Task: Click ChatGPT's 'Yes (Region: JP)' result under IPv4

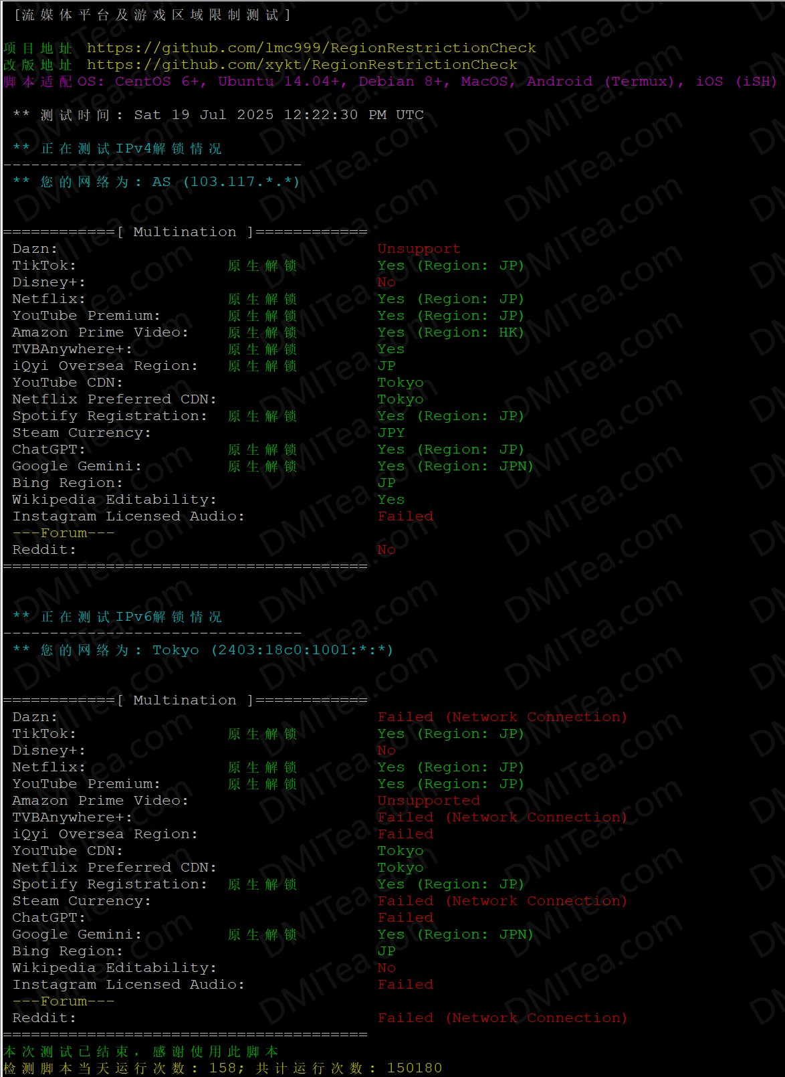Action: (x=451, y=450)
